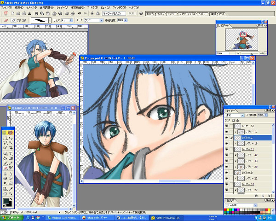
Task: Select the Shape tool in toolbox
Action: (5, 153)
